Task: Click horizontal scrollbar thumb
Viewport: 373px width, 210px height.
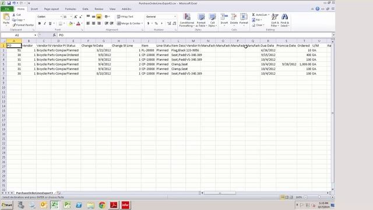Action: click(x=220, y=193)
